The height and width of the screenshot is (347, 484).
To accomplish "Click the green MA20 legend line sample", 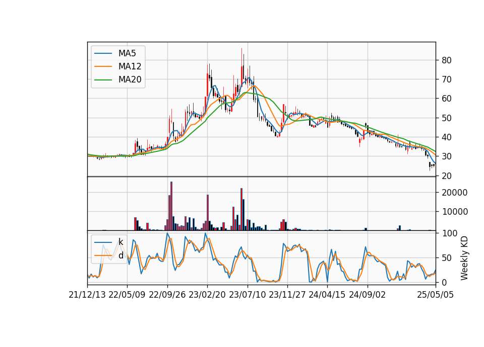I will click(103, 79).
